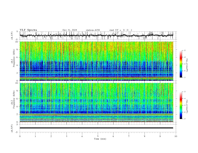The width and height of the screenshot is (198, 153).
Task: Click the "7" tick on the time axis
Action: [129, 136]
